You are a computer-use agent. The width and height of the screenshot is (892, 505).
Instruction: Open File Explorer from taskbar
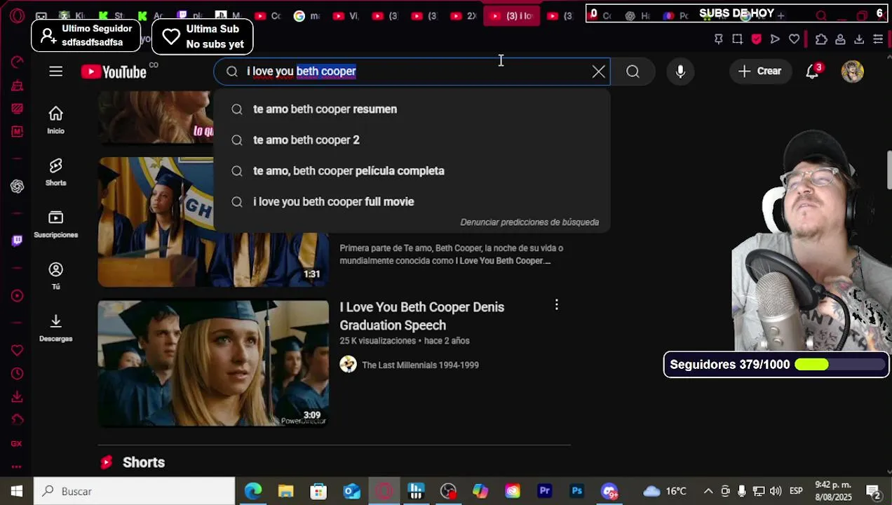[x=285, y=491]
